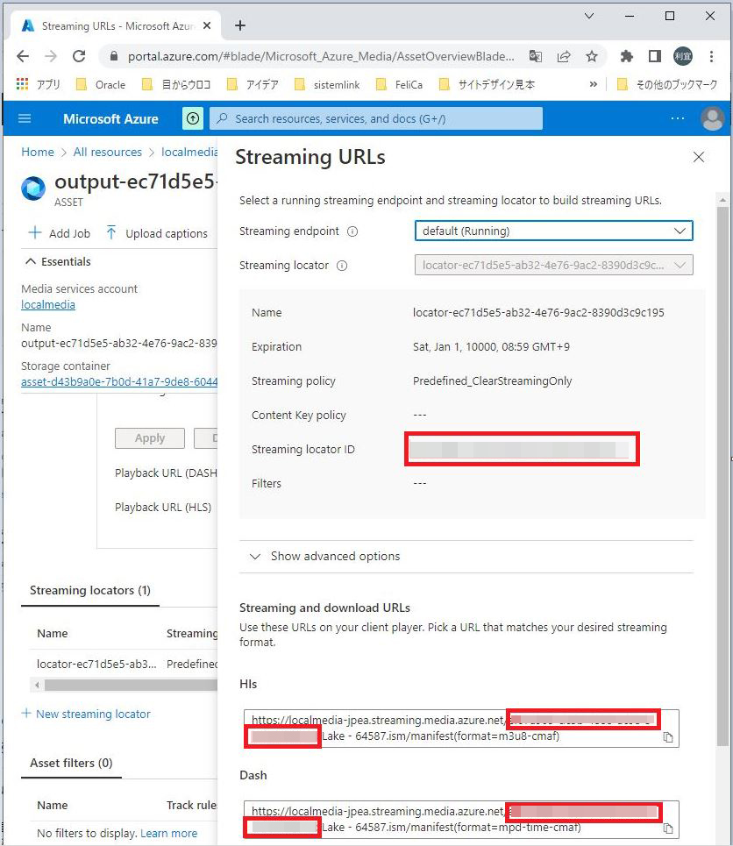Image resolution: width=733 pixels, height=846 pixels.
Task: Click the share page icon
Action: tap(564, 56)
